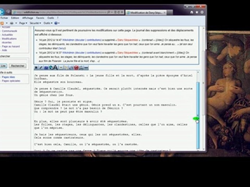Insert a headline with the large A icon
Image resolution: width=250 pixels, height=187 pixels.
tap(55, 68)
